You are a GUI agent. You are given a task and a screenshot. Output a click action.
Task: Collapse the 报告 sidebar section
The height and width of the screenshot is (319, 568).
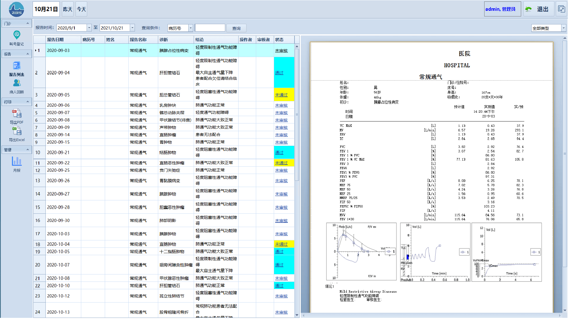(x=28, y=54)
